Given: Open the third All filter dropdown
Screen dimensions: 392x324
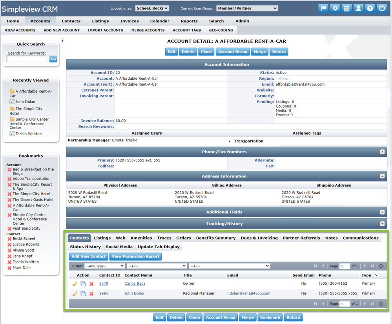Looking at the screenshot, I should tap(230, 266).
